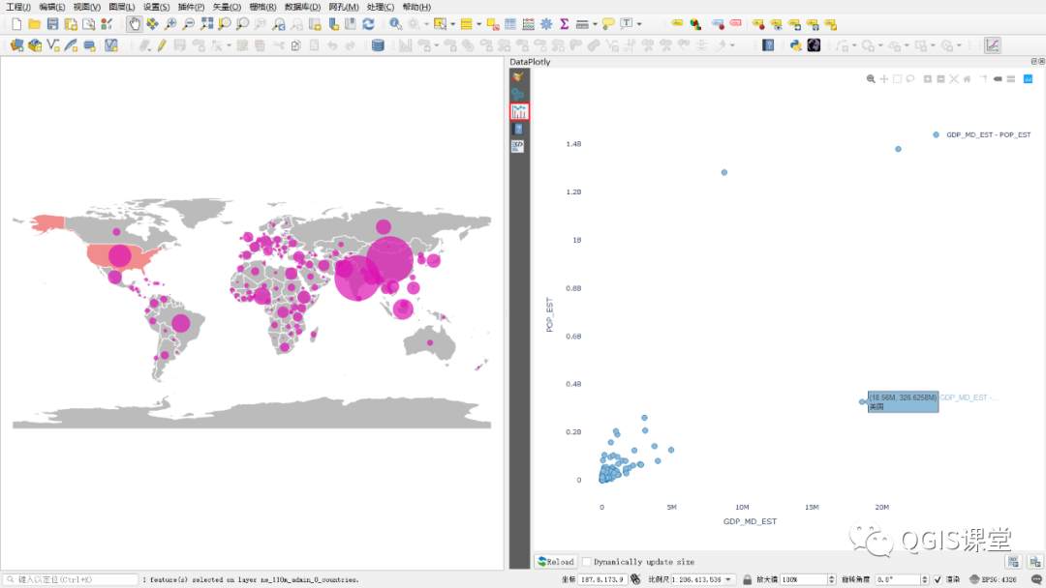Screen dimensions: 1046x588
Task: Click the scatter point near 1.4B
Action: [x=898, y=149]
